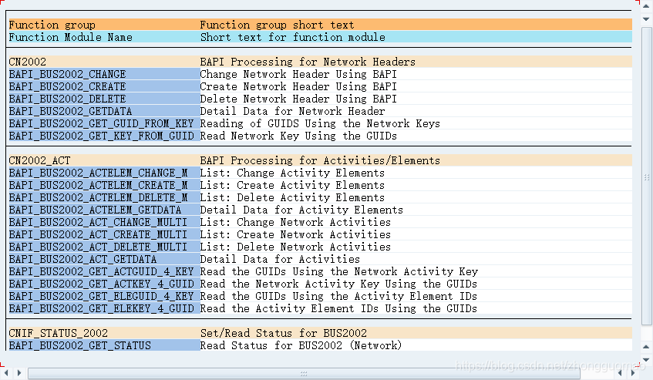Click 'List: Delete Network Activities' description
653x380 pixels.
[x=296, y=247]
